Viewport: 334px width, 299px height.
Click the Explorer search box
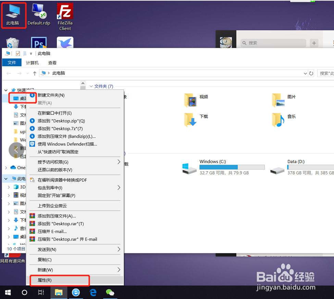pyautogui.click(x=325, y=73)
